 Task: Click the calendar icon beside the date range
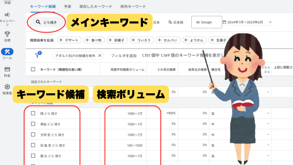click(224, 22)
